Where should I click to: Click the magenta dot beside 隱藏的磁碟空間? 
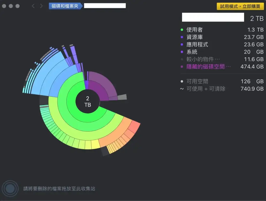pos(182,67)
